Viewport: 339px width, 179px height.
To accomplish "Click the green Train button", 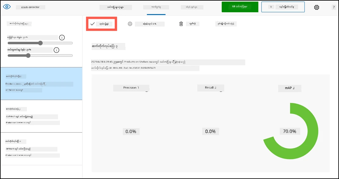I will [240, 7].
